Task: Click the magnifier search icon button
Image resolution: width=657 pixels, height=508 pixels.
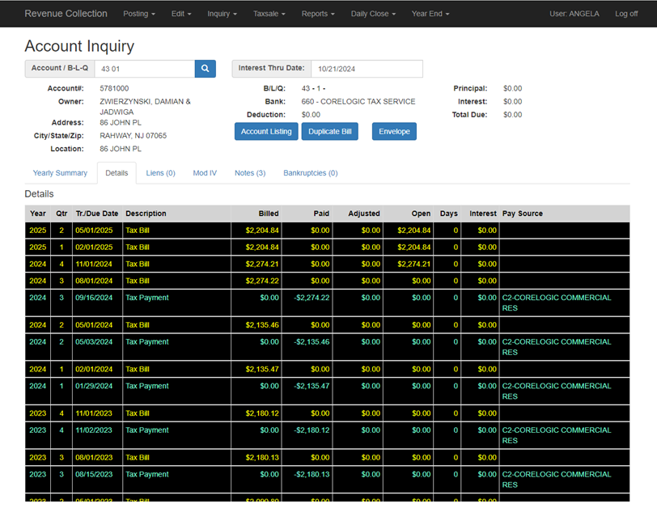Action: point(205,69)
